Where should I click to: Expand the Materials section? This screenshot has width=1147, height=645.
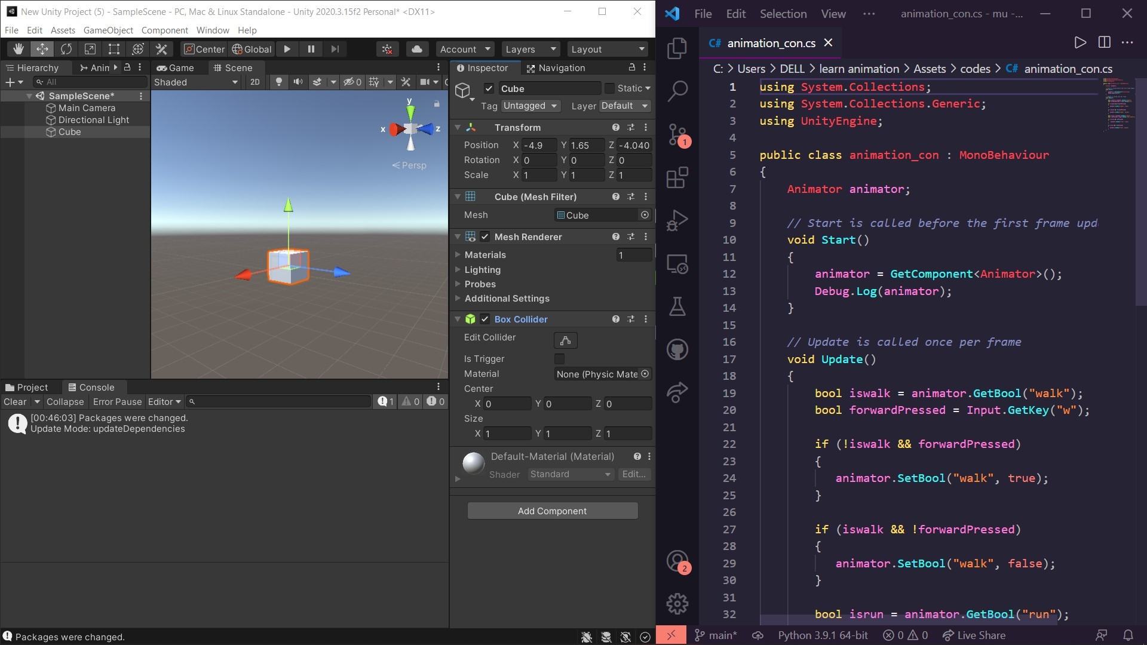[458, 255]
